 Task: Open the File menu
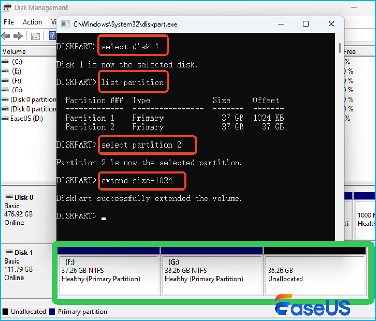pos(9,22)
